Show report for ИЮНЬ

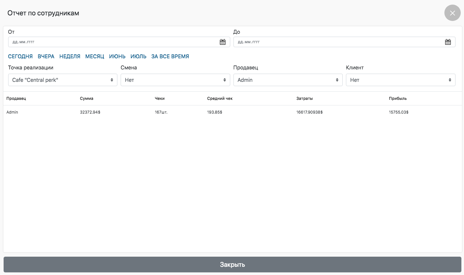click(x=117, y=56)
